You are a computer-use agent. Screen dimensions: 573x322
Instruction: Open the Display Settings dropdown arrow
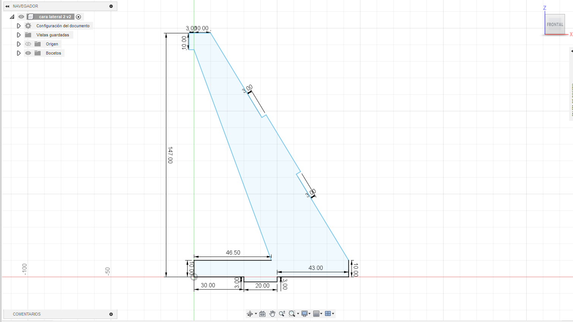(x=310, y=314)
